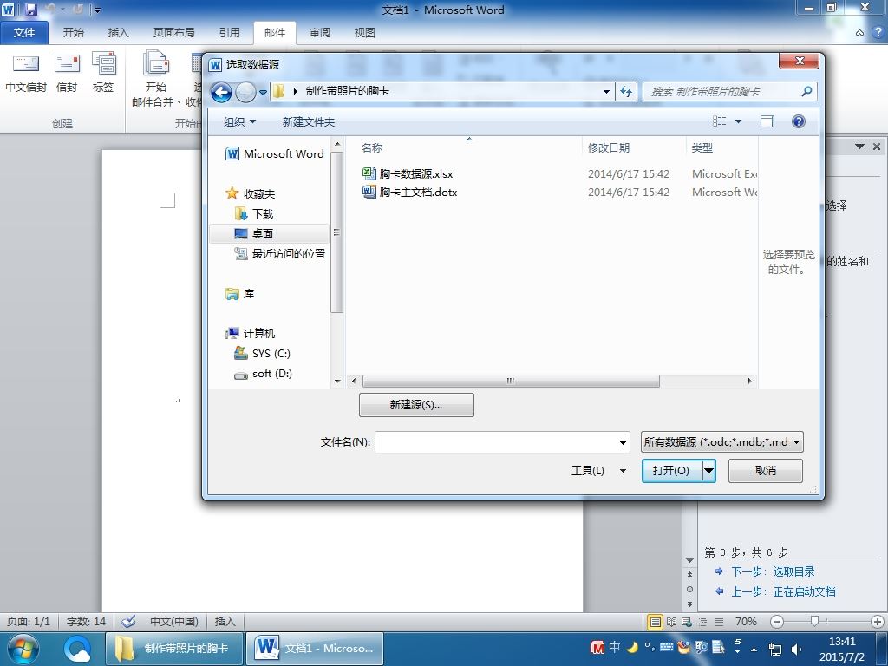Expand the 文件名 dropdown list

(623, 442)
